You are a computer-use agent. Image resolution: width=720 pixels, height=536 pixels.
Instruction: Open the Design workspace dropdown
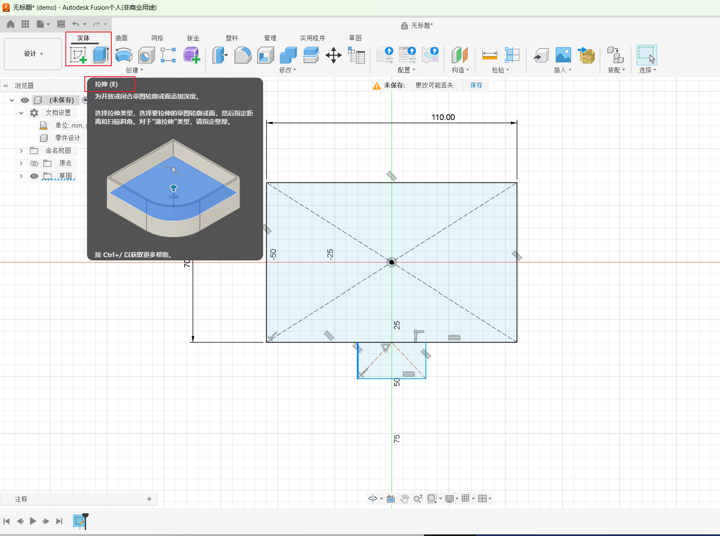[33, 54]
